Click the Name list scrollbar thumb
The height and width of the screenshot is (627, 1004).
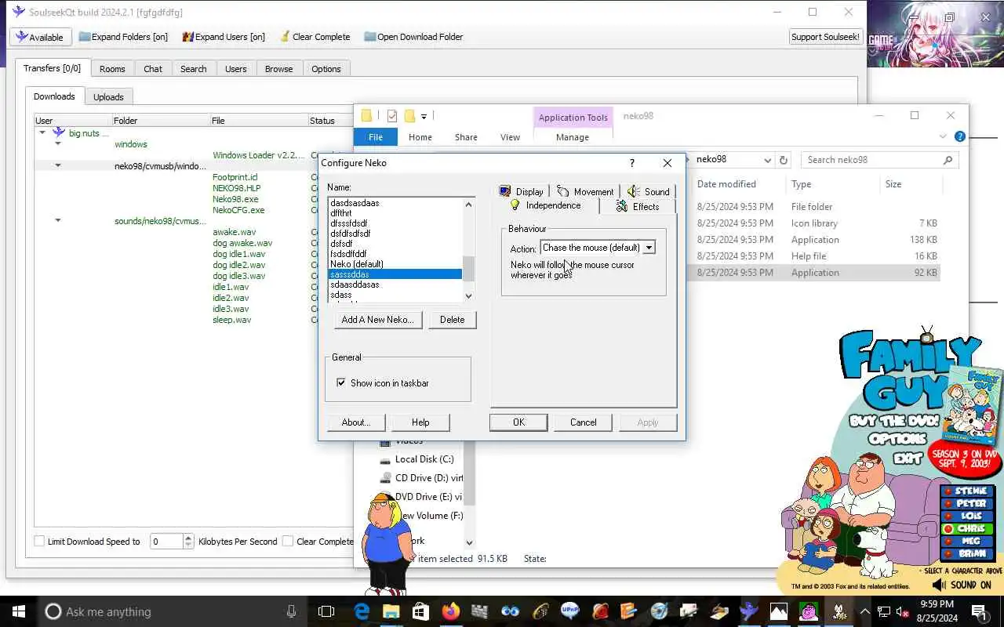tap(469, 269)
